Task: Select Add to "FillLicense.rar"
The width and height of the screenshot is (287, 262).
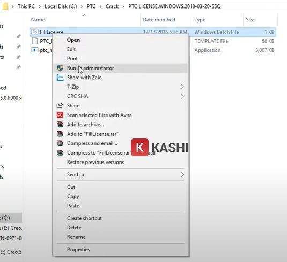Action: click(x=121, y=134)
